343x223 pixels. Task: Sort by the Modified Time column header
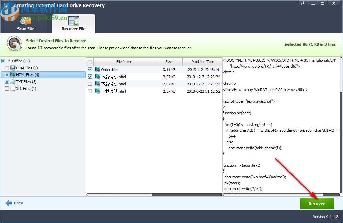coord(203,62)
